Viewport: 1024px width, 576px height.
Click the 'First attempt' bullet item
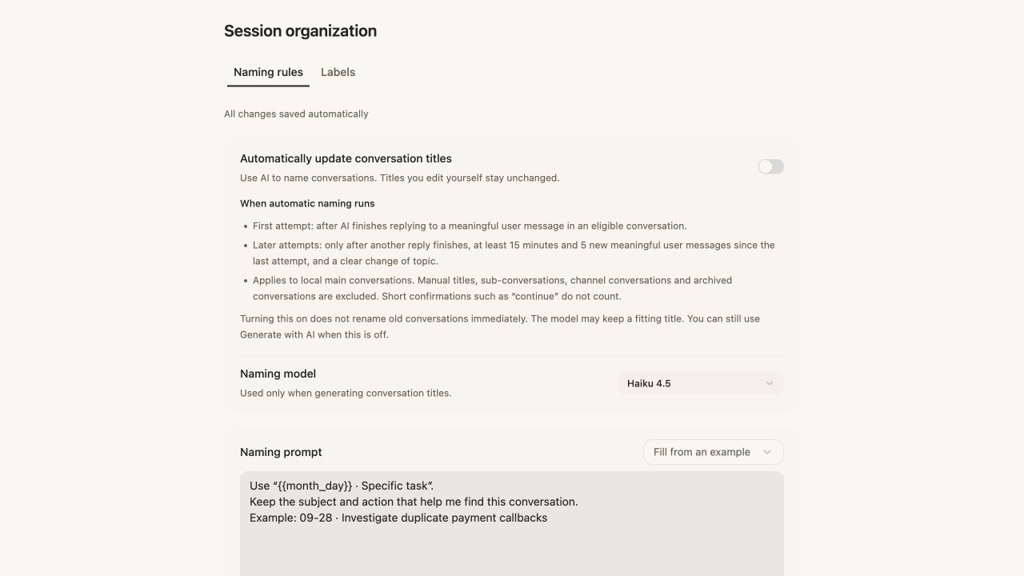470,226
